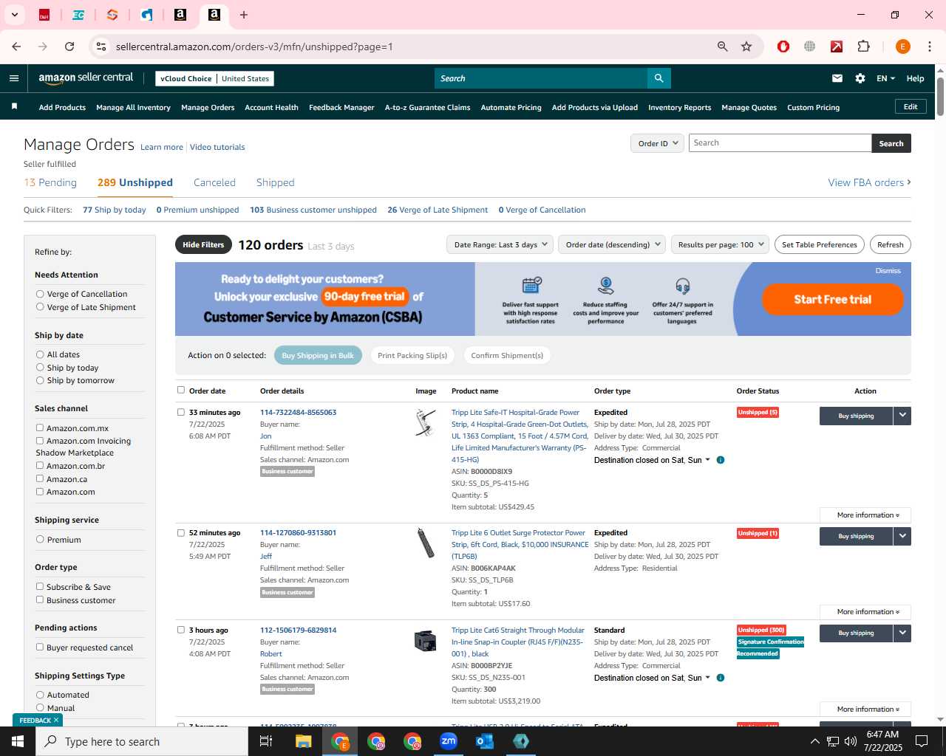Select Ship by today radio option
This screenshot has width=946, height=756.
pos(40,368)
